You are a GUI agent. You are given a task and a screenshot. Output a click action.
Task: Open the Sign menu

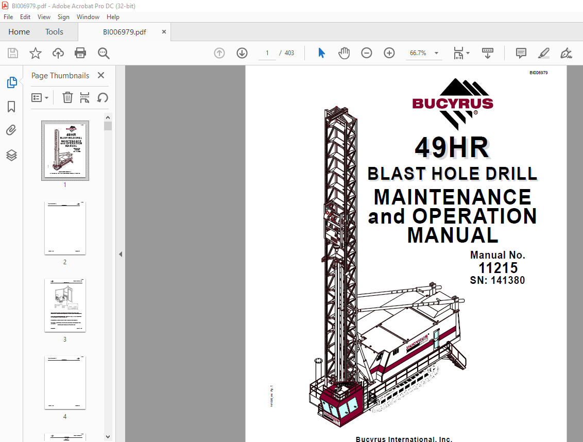click(x=63, y=17)
